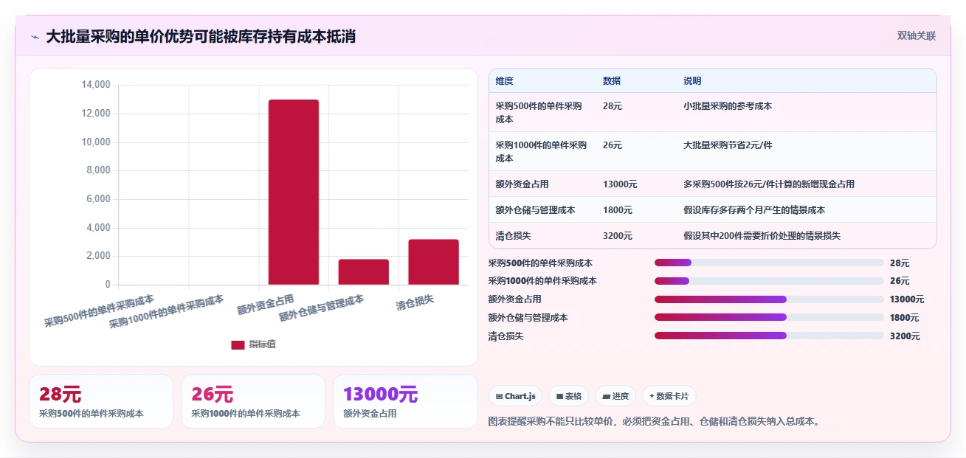Click the 8,000 y-axis label
Viewport: 966px width, 458px height.
97,170
